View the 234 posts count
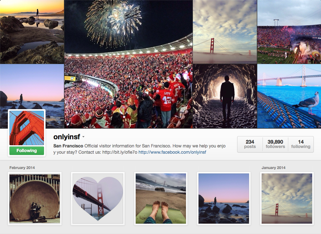The height and width of the screenshot is (234, 321). pyautogui.click(x=250, y=144)
